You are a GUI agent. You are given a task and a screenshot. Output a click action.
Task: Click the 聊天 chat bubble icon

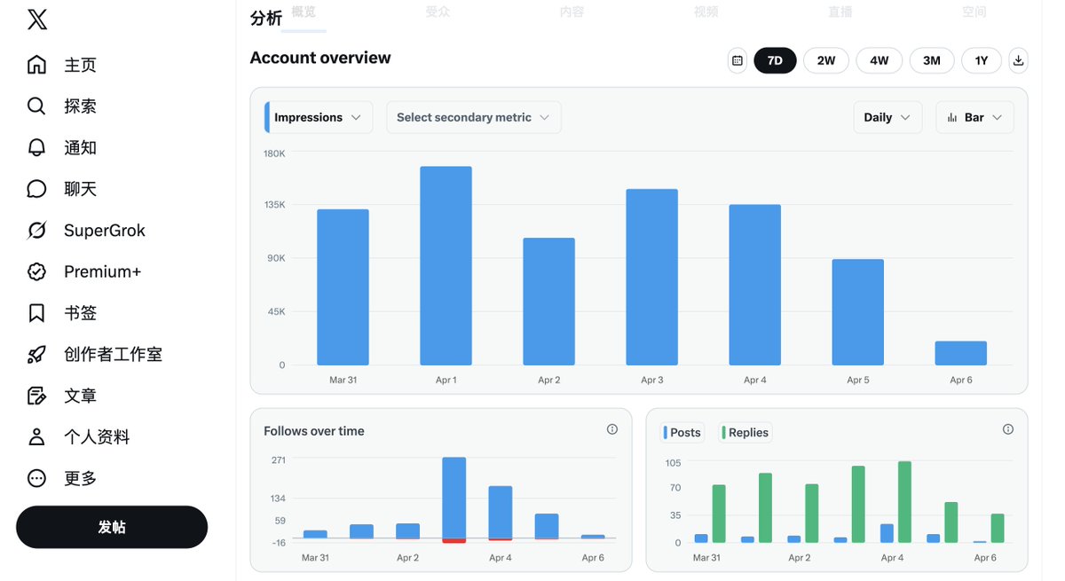click(36, 189)
